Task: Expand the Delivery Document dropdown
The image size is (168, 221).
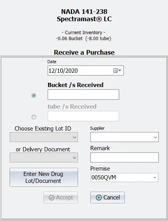Action: click(x=44, y=157)
